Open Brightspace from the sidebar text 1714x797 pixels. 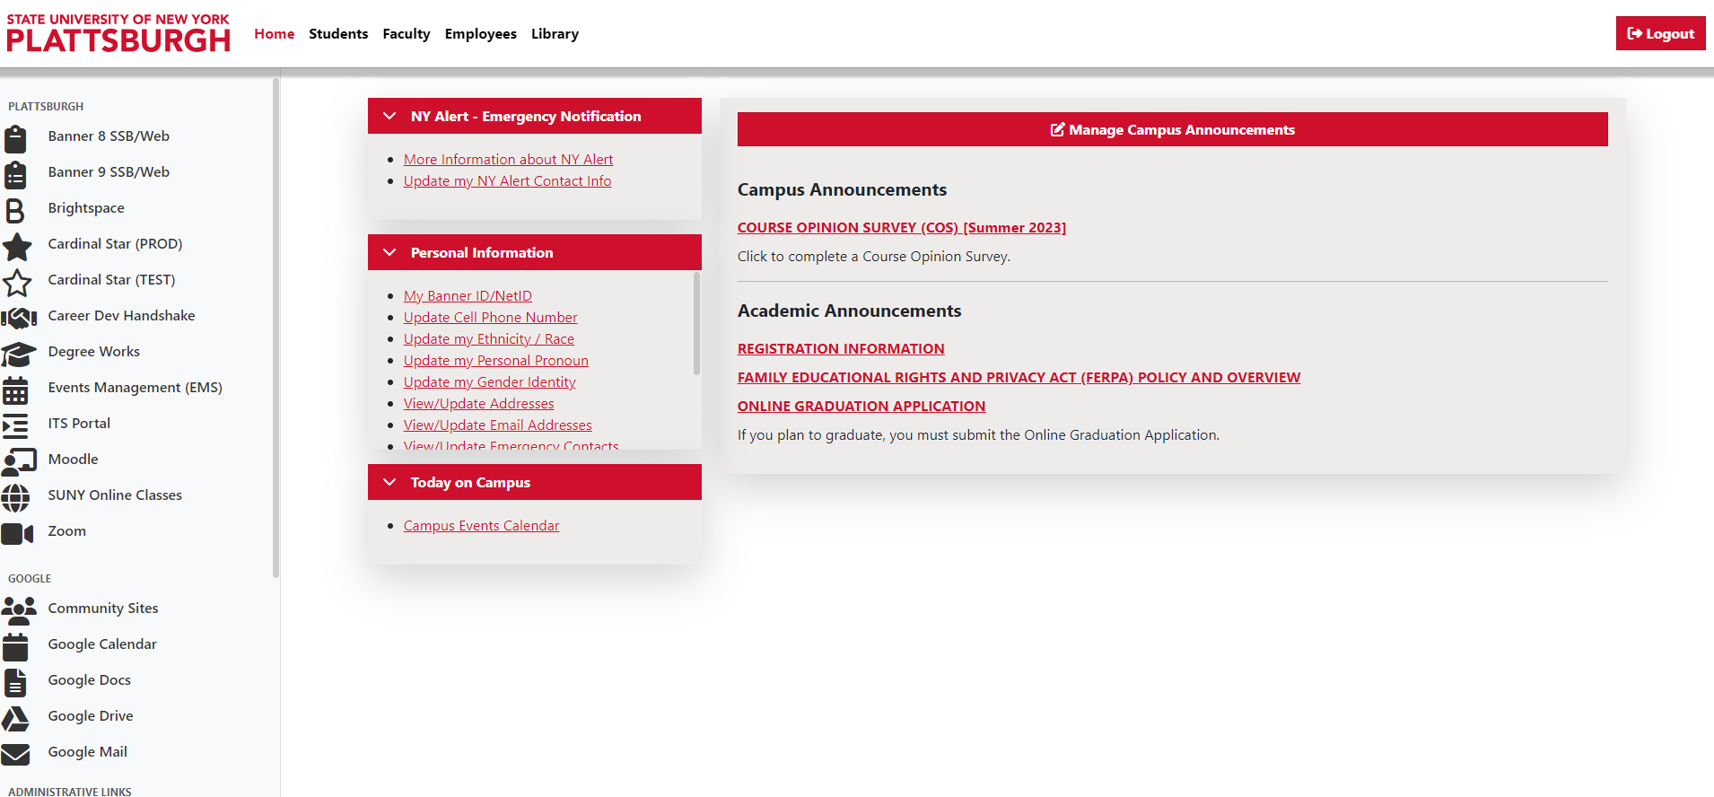[x=86, y=208]
